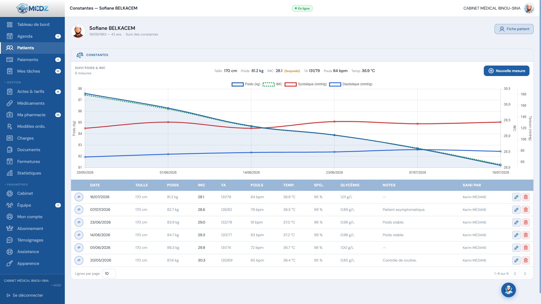Click the Médicaments pill icon in sidebar

point(10,103)
